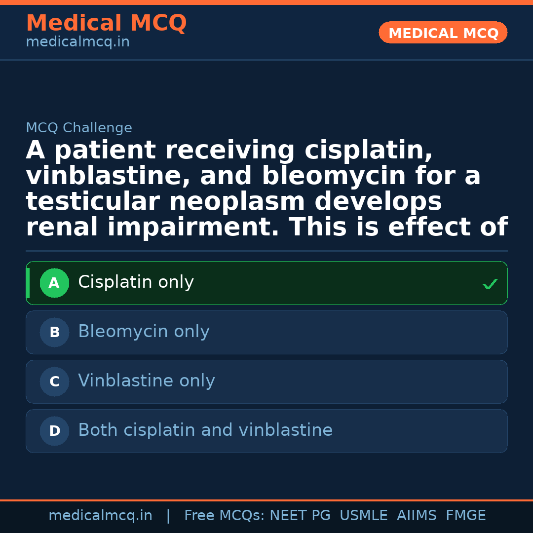533x533 pixels.
Task: Click 'FMGE' in the footer
Action: point(465,516)
